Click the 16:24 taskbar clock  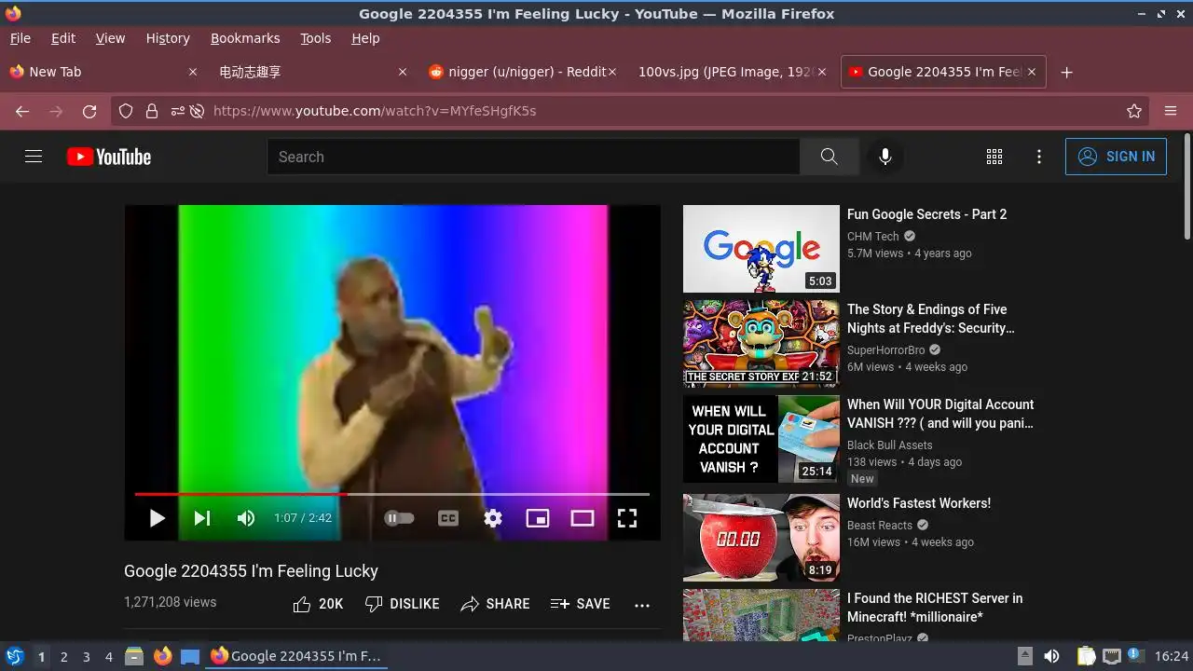click(x=1172, y=657)
